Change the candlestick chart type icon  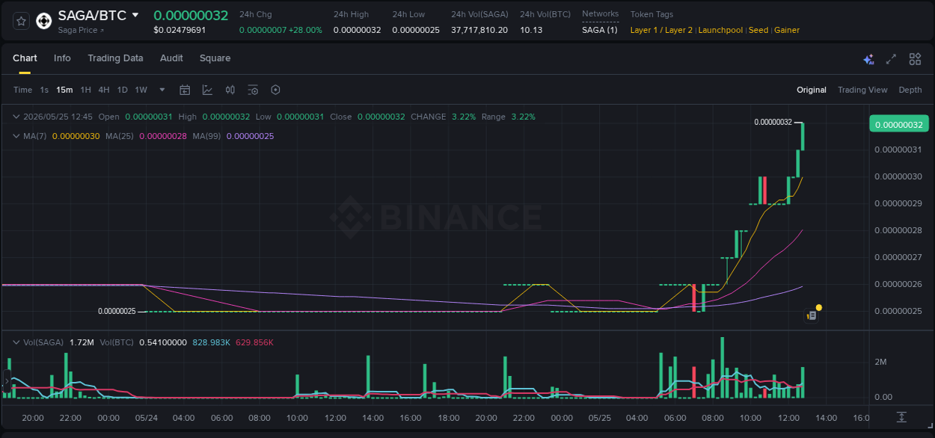click(230, 90)
